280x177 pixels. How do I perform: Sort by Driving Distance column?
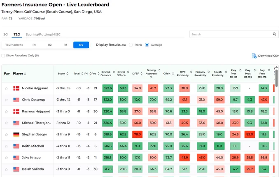(x=114, y=72)
